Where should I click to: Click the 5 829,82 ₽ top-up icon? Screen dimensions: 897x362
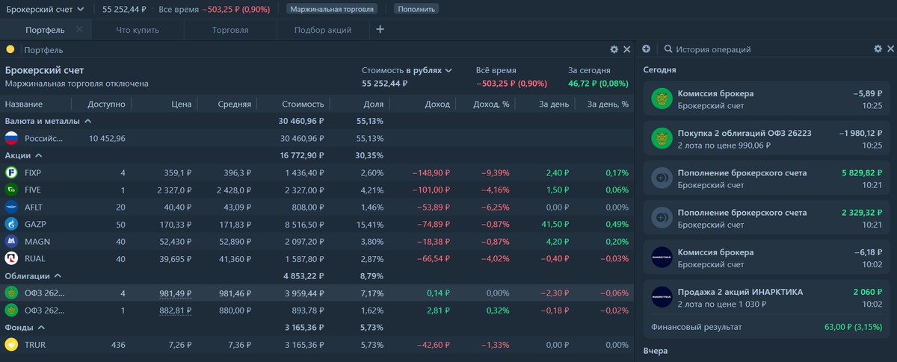662,179
